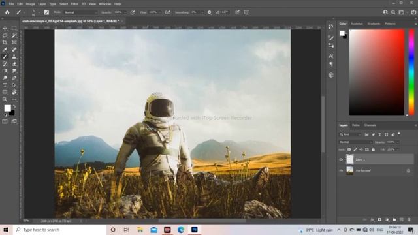The height and width of the screenshot is (235, 418).
Task: Delete layer with trash icon
Action: pyautogui.click(x=409, y=220)
